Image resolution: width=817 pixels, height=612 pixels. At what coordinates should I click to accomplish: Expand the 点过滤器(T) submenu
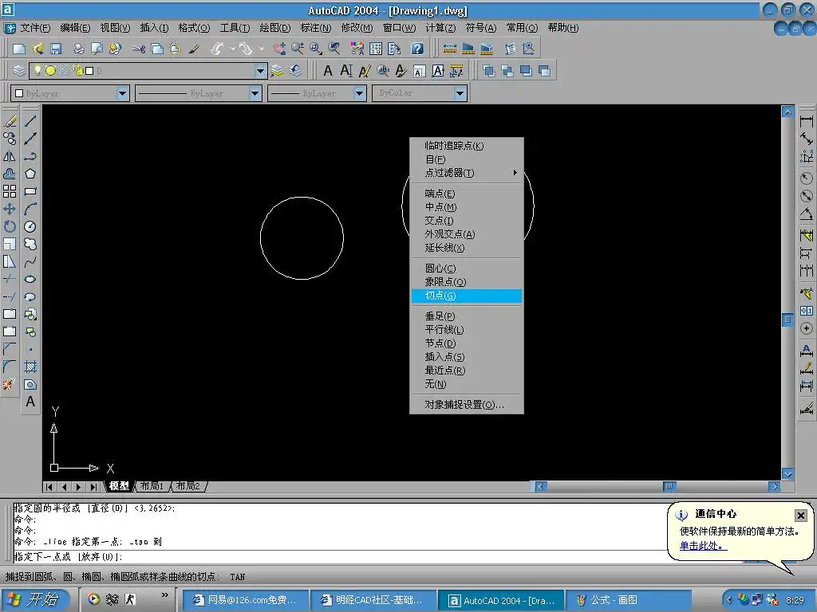466,173
